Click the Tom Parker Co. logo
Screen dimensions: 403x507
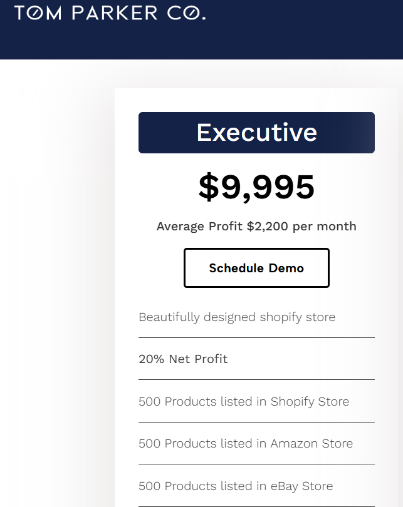click(x=110, y=13)
